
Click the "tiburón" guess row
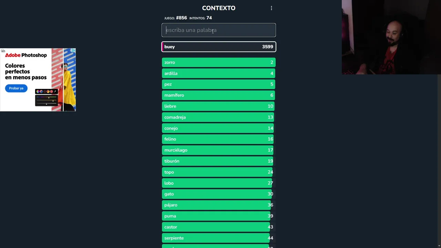(x=219, y=161)
